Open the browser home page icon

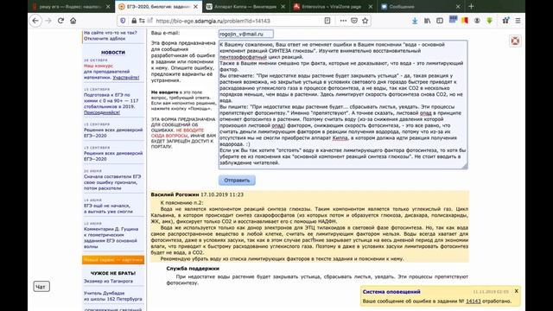point(73,21)
